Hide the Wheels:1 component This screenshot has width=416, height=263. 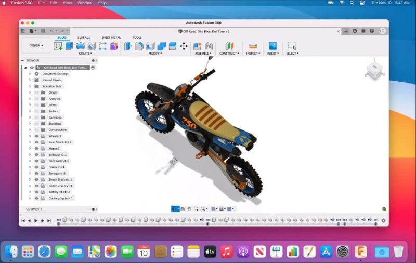pos(36,136)
